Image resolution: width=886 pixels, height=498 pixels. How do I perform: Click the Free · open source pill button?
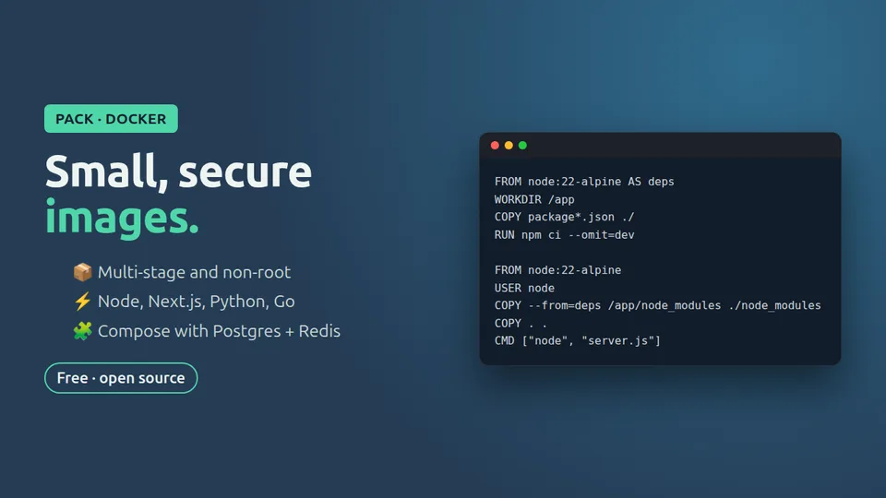(x=121, y=378)
